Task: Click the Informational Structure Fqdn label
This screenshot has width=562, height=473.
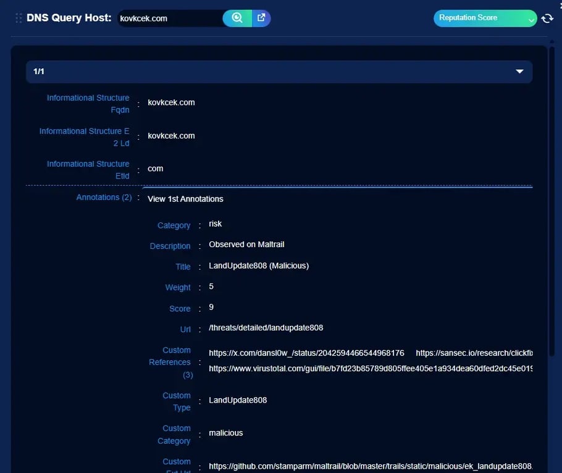Action: point(88,104)
